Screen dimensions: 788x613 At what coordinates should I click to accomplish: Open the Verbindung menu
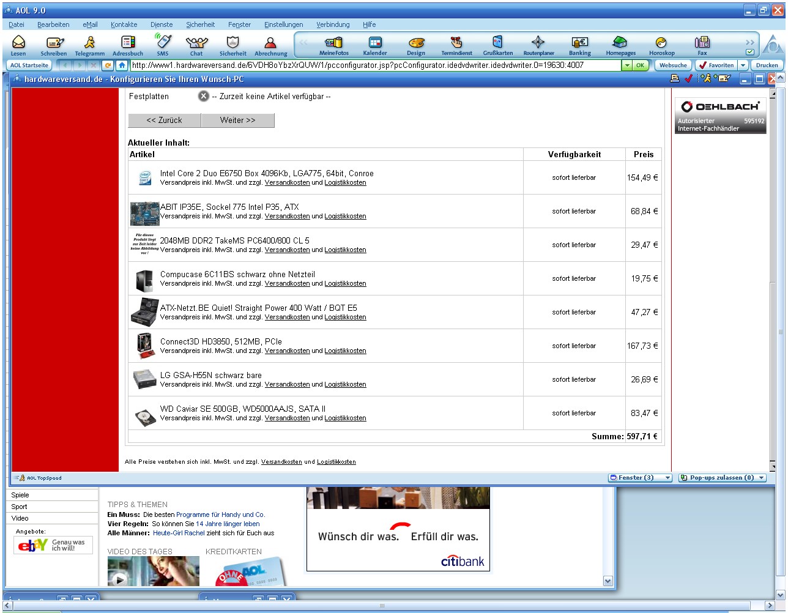click(333, 24)
